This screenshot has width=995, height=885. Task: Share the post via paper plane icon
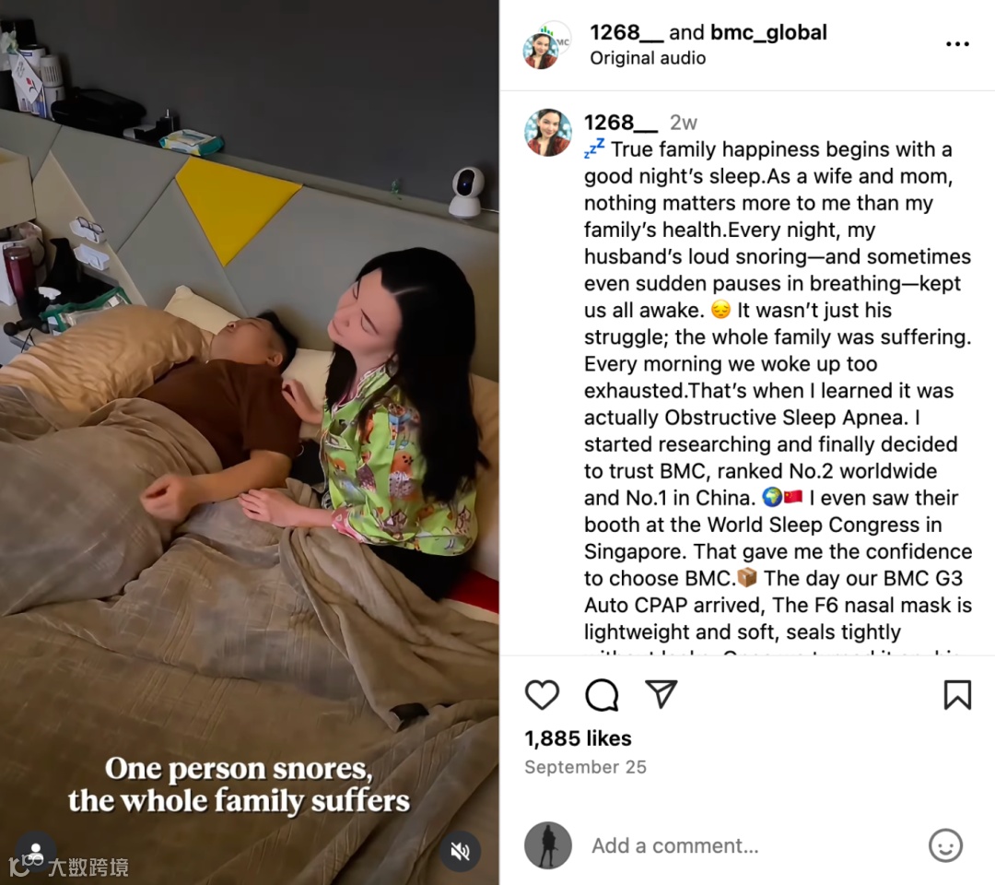[661, 693]
